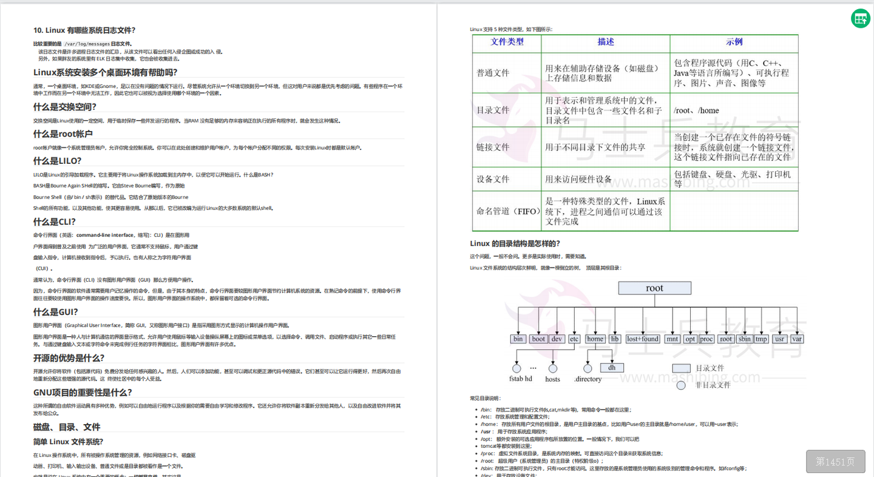This screenshot has width=874, height=477.
Task: Click the heading '什么是GUI?'
Action: (55, 312)
